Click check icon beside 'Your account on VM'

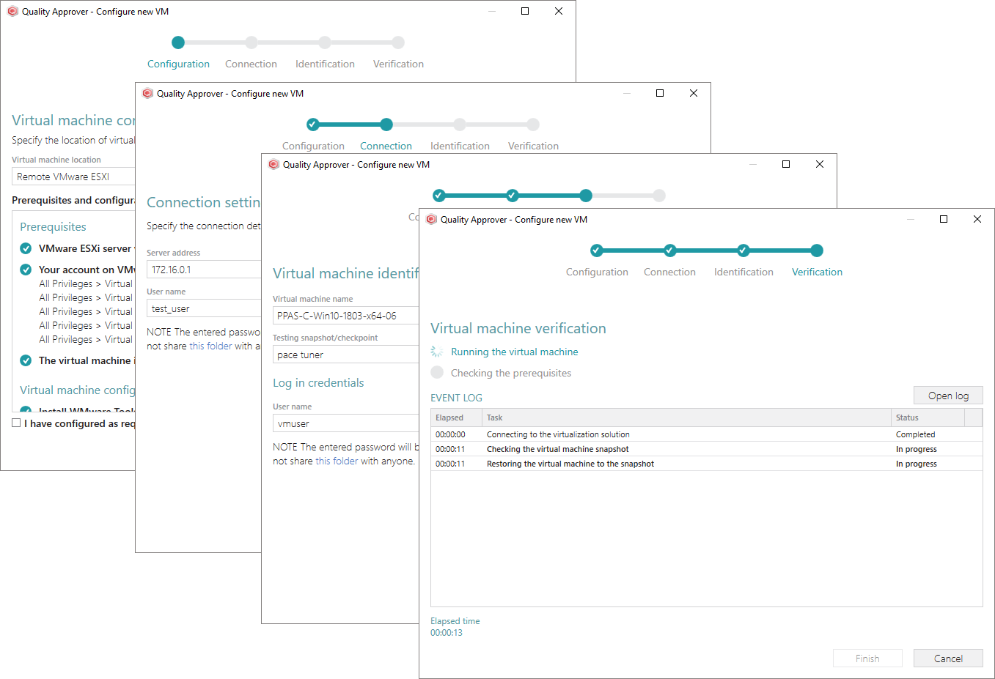click(x=26, y=270)
